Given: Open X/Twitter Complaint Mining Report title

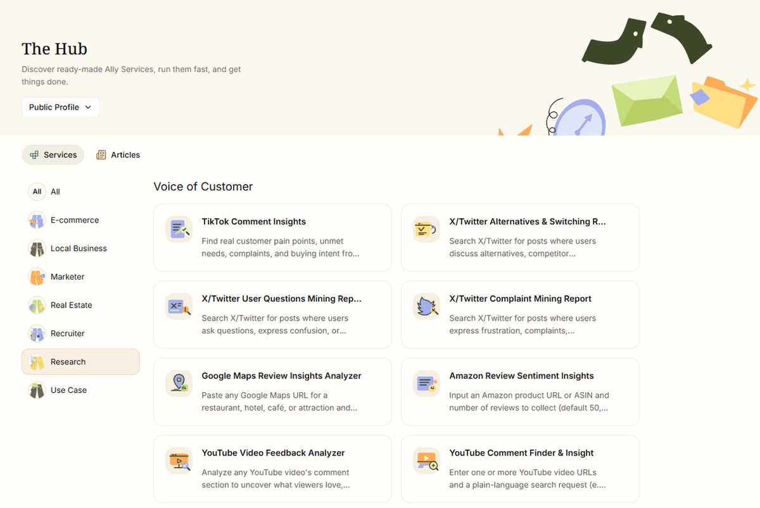Looking at the screenshot, I should (521, 299).
